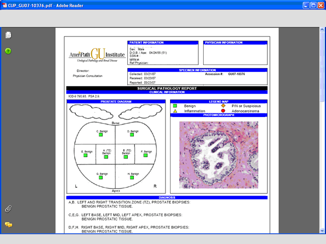Click the orange PIN or Suspicious diamond

[x=224, y=106]
